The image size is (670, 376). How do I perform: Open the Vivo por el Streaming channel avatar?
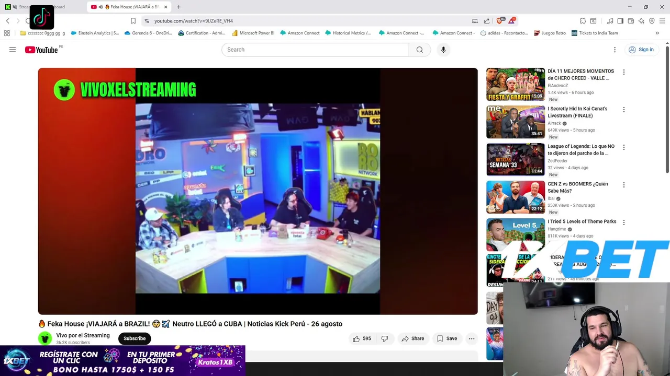45,338
